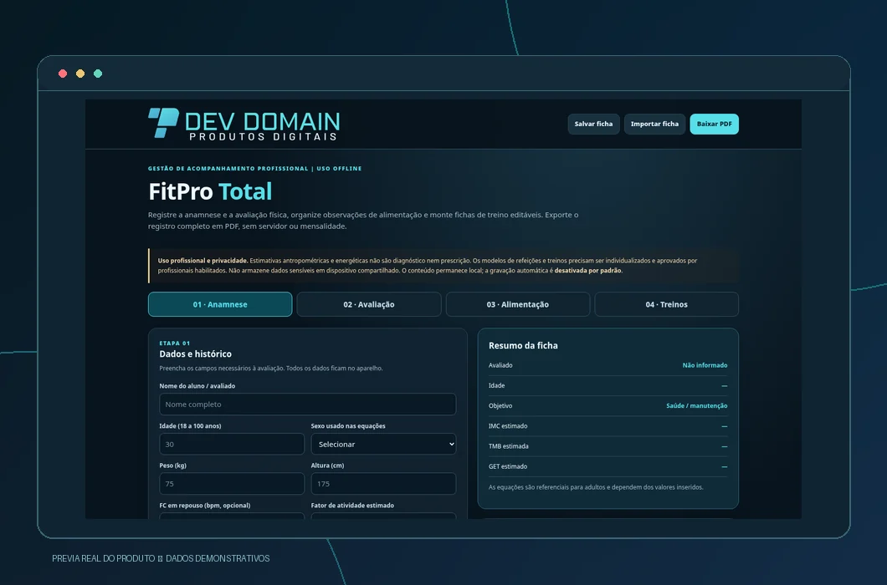
Task: Click the Altura (cm) input field
Action: click(383, 484)
